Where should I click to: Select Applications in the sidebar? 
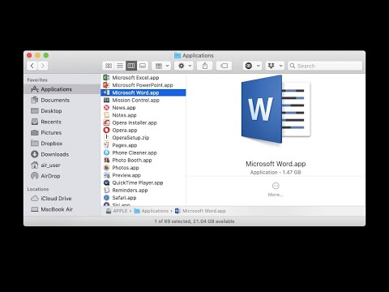[x=62, y=89]
